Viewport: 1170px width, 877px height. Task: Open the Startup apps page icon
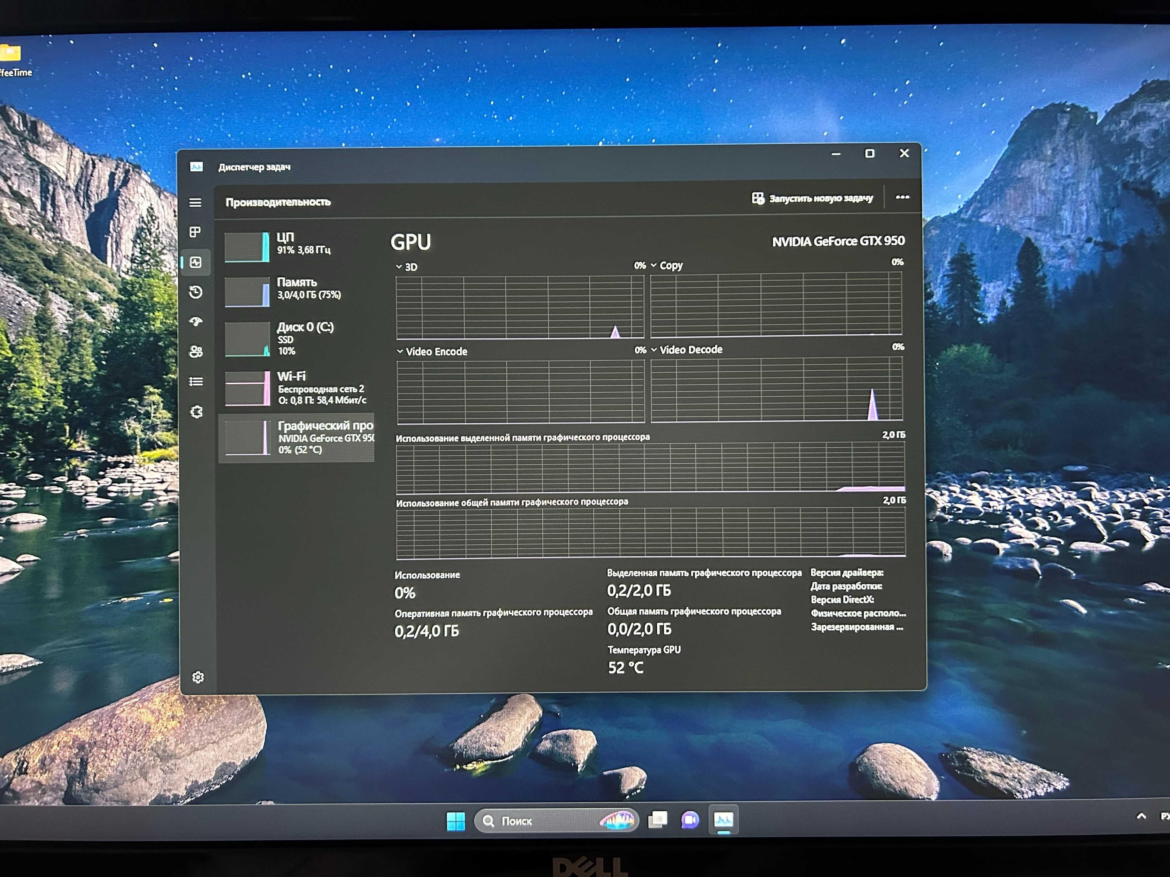pyautogui.click(x=196, y=321)
